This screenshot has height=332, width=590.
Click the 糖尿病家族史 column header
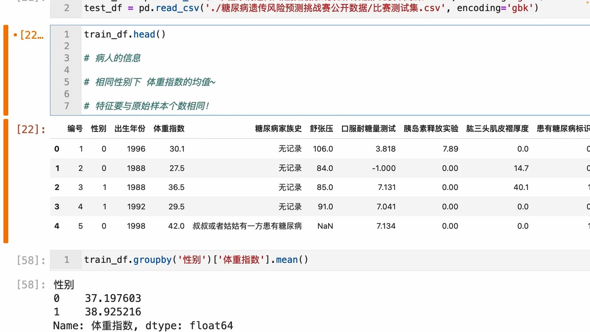278,129
